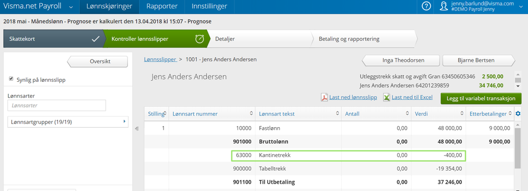Click the Lønnsarter search input field
The image size is (528, 191).
coord(57,106)
